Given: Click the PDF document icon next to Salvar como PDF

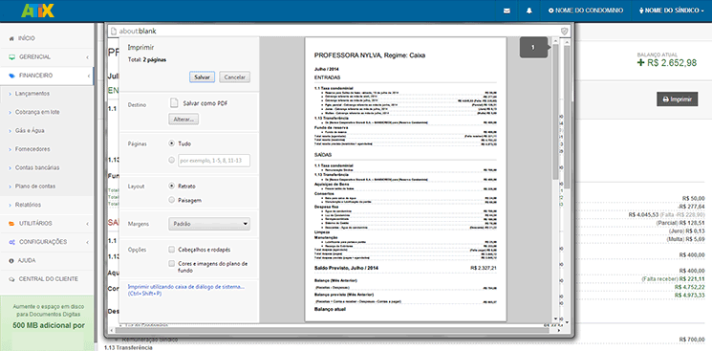Looking at the screenshot, I should (173, 103).
